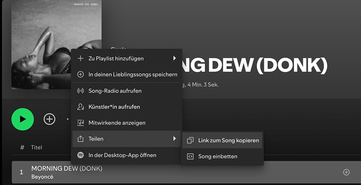Screen dimensions: 361x185
Task: Click the plus circle icon for Lieblingssongs
Action: click(80, 75)
